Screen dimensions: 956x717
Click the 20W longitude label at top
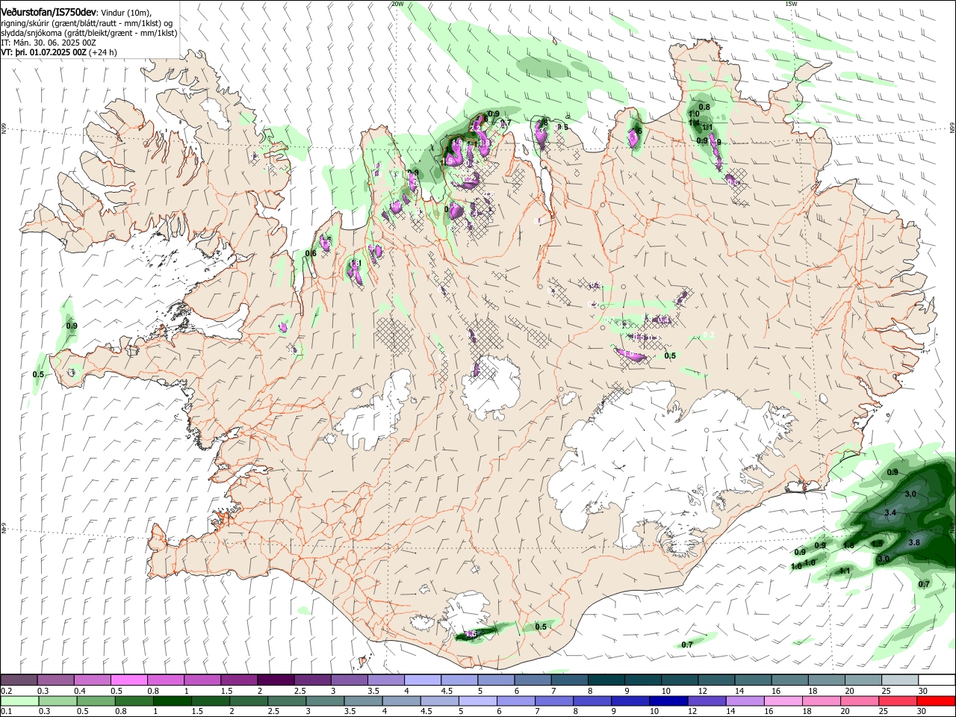(397, 4)
